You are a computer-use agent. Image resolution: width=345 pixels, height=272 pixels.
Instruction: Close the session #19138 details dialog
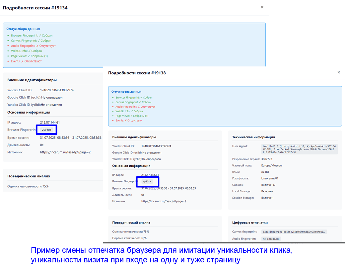[339, 72]
